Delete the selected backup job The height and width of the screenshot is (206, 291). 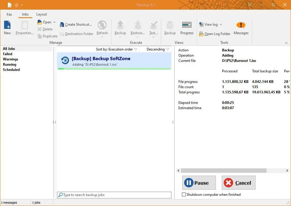coord(45,29)
